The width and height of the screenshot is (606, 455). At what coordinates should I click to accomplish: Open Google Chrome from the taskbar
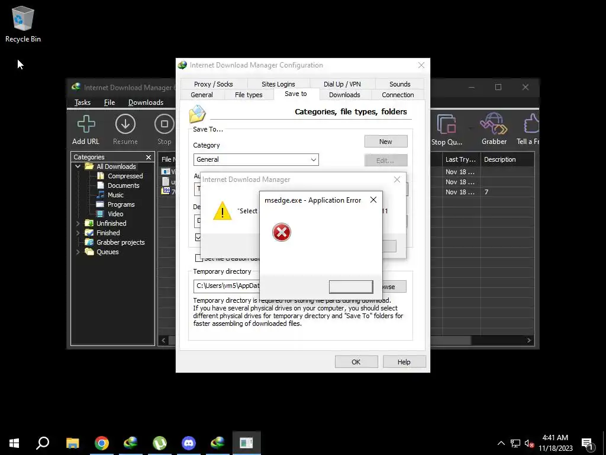coord(102,443)
